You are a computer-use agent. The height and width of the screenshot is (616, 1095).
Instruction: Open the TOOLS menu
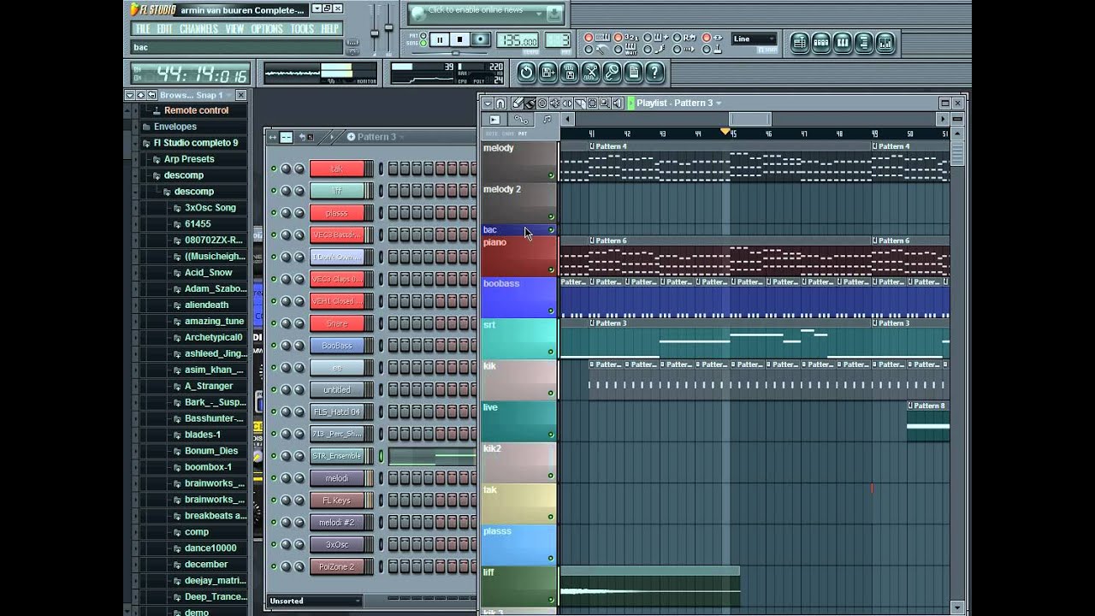[302, 29]
